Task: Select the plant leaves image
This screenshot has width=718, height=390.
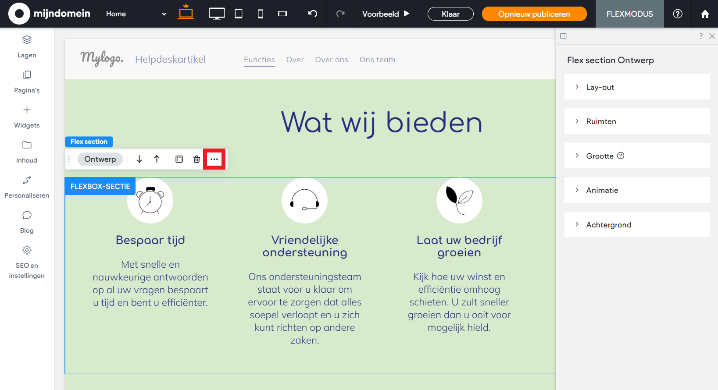Action: click(x=459, y=200)
